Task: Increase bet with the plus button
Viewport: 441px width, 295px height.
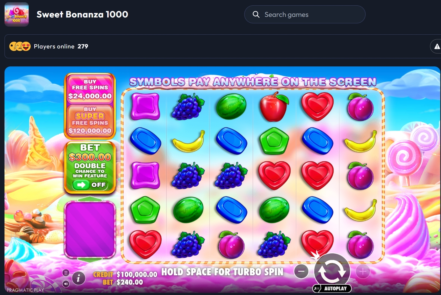Action: pos(363,271)
